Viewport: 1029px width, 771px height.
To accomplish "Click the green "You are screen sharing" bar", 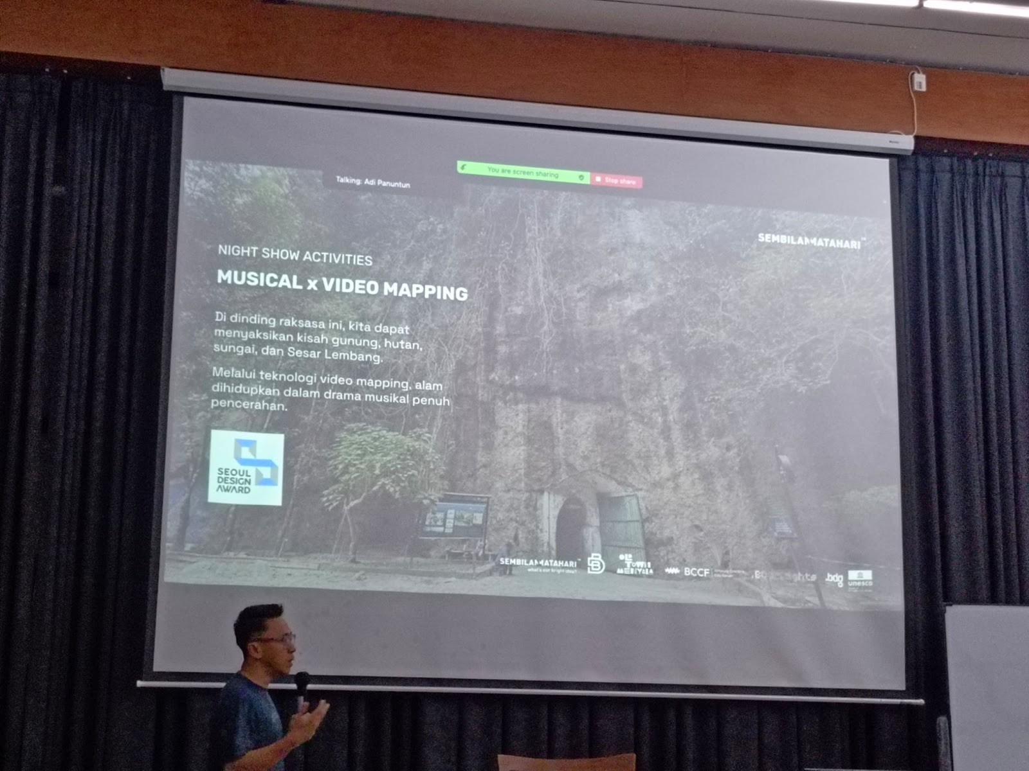I will click(x=524, y=173).
